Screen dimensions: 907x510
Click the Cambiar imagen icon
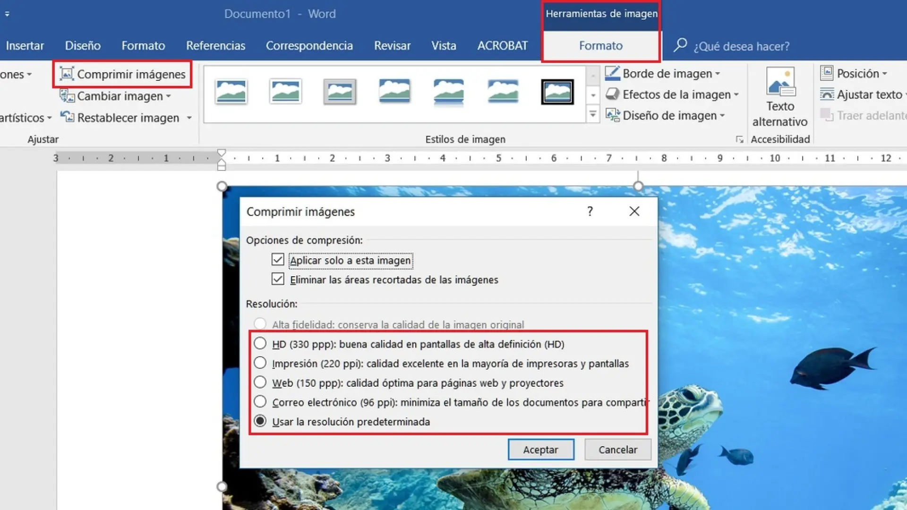tap(67, 96)
